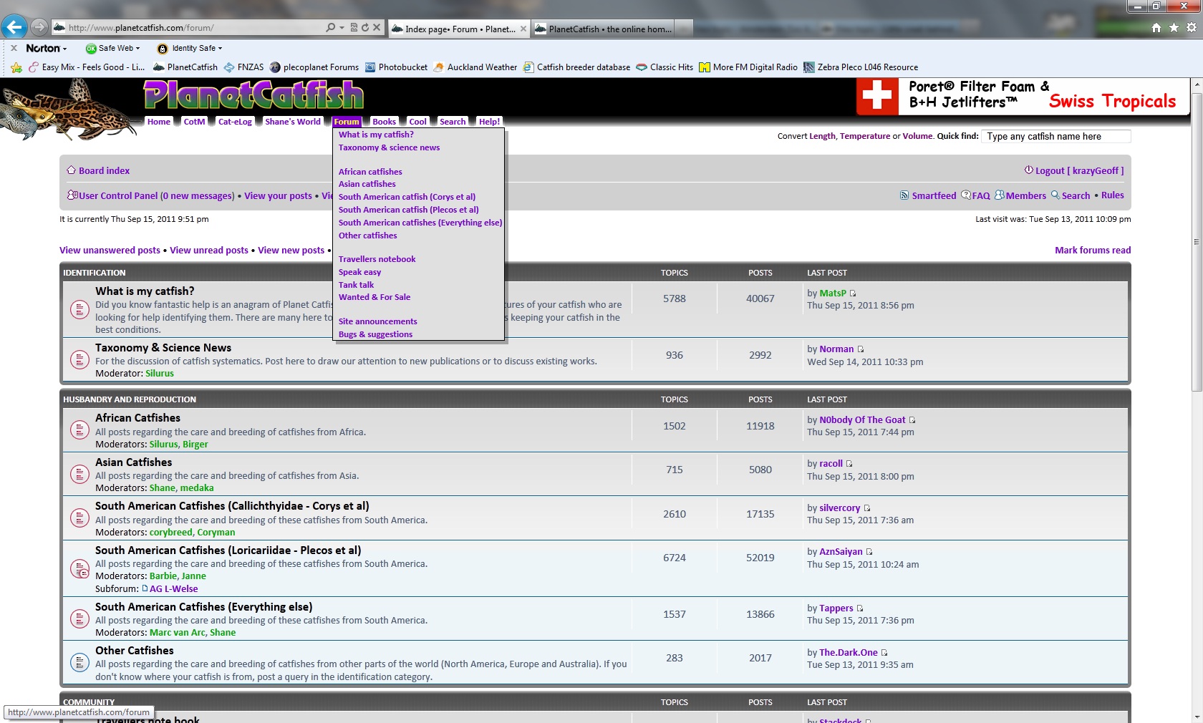1203x723 pixels.
Task: Select the CotM nav tab
Action: pyautogui.click(x=194, y=122)
